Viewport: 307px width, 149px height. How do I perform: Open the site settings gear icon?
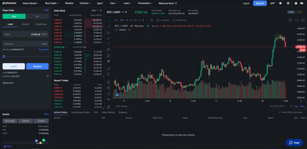pyautogui.click(x=296, y=3)
